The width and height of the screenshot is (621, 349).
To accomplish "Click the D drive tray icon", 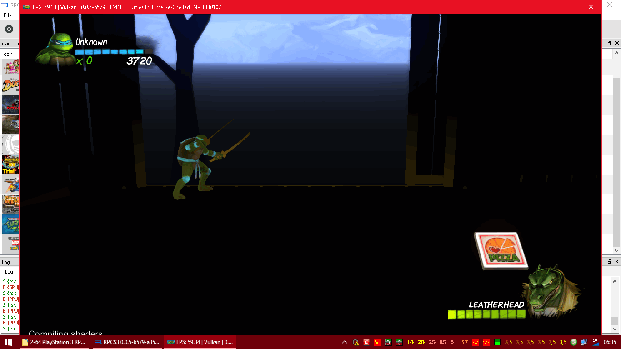I will pyautogui.click(x=388, y=342).
